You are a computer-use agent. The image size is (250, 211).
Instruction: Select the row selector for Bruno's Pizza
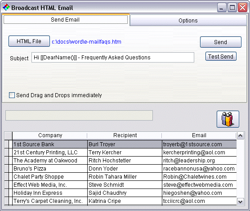(x=7, y=169)
